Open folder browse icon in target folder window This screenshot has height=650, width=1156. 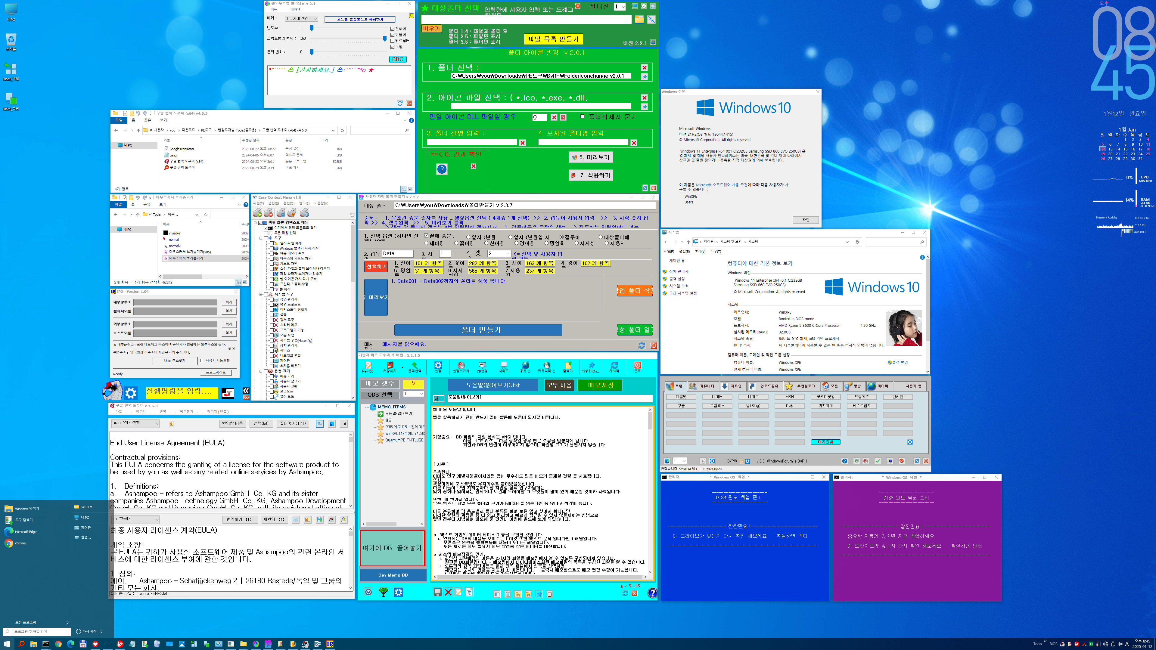(x=639, y=19)
